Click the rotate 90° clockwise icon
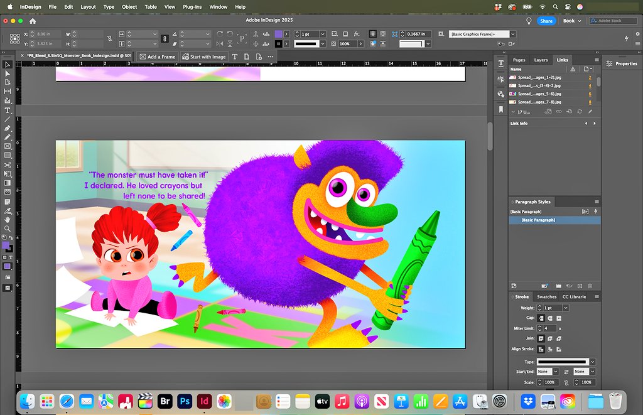 pos(220,34)
